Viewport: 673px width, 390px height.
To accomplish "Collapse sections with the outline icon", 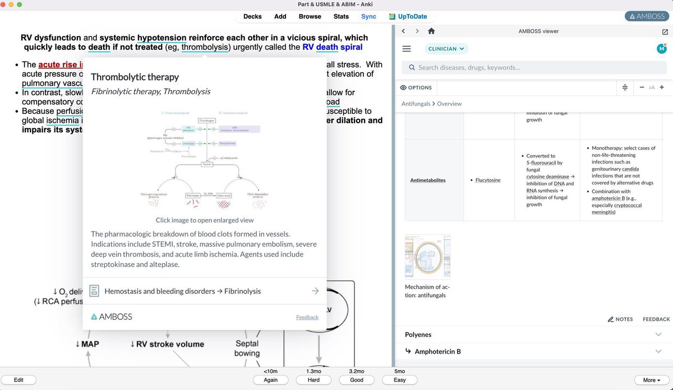I will tap(625, 87).
